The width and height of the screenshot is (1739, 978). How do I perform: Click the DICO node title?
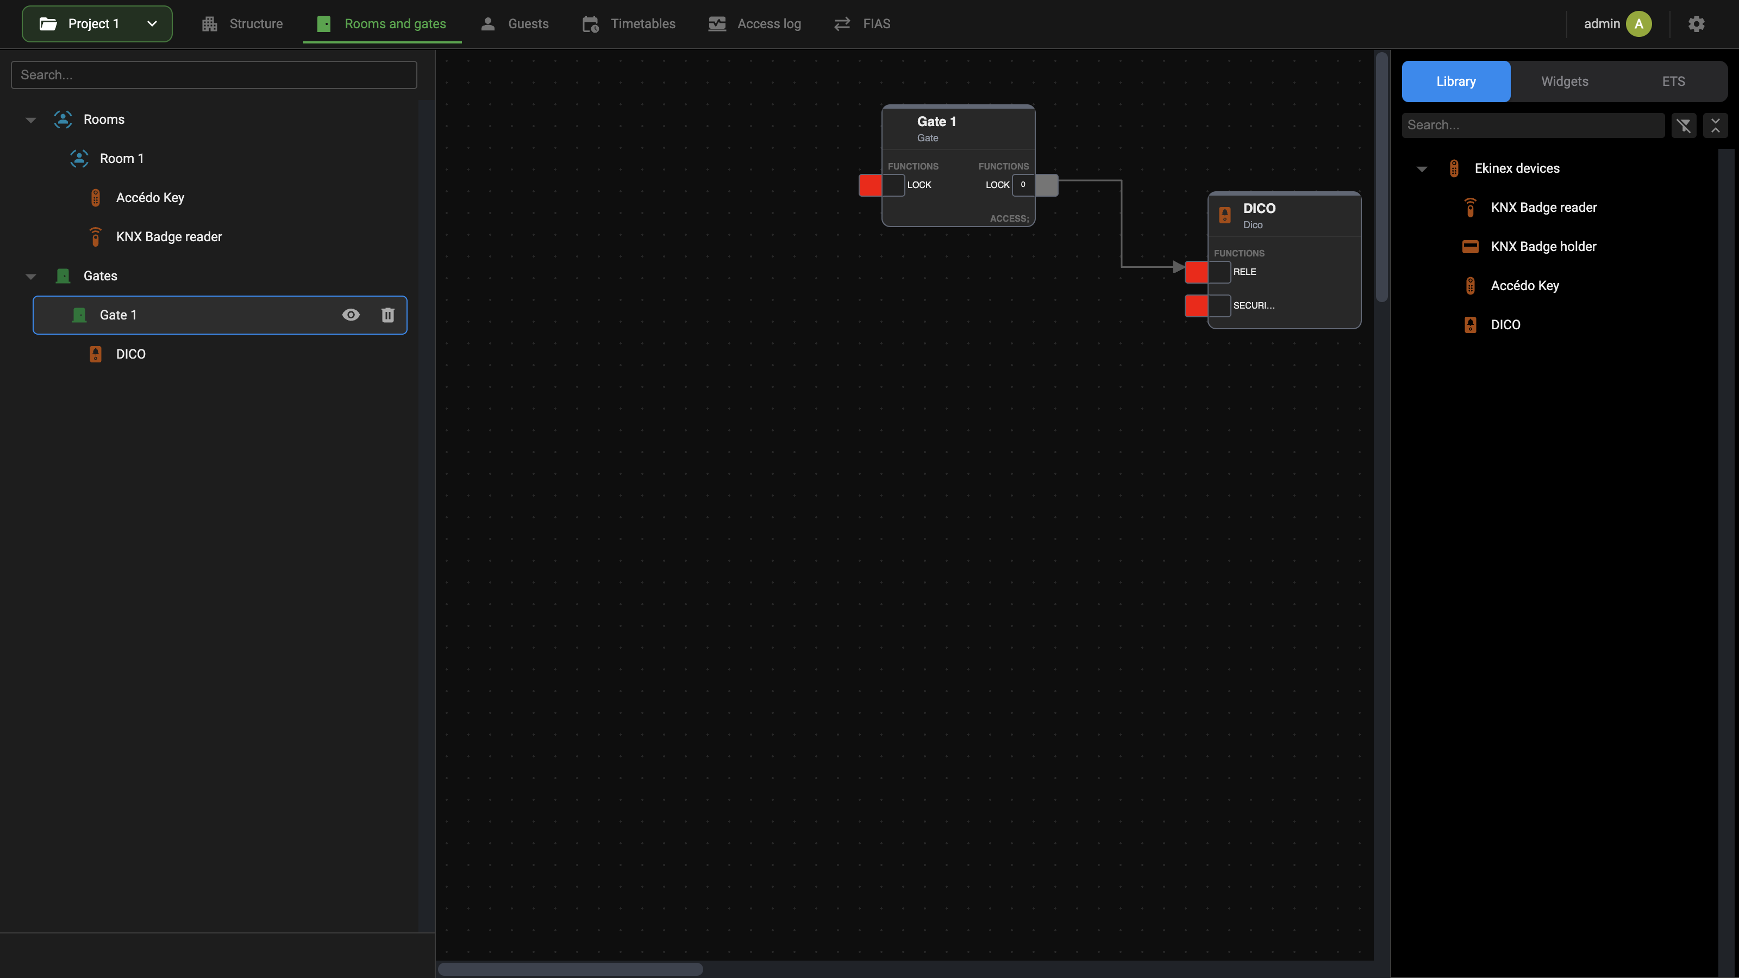1259,209
